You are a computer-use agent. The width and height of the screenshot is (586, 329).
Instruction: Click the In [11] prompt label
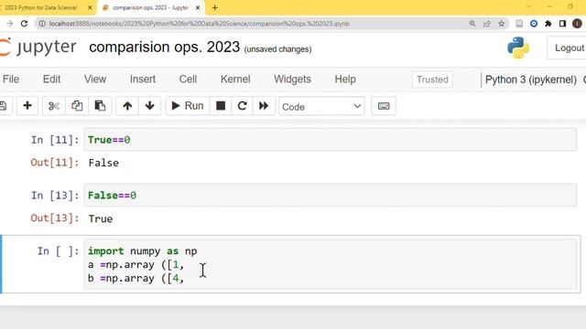coord(55,140)
